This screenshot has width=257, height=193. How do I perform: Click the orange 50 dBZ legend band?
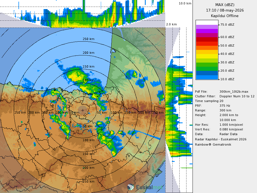point(207,48)
